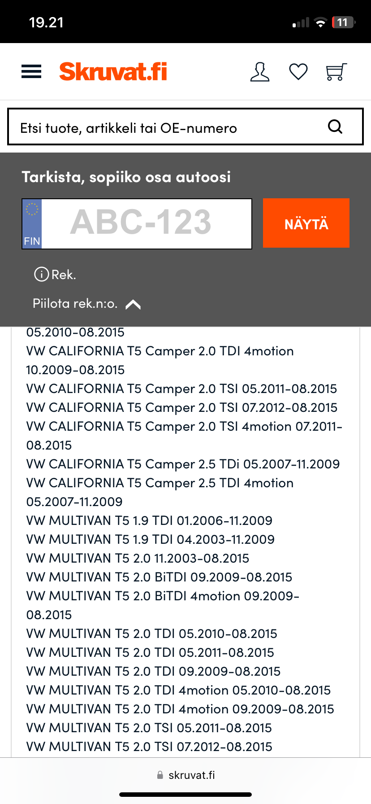Tap the skruvat.fi address bar
This screenshot has width=371, height=804.
click(185, 775)
